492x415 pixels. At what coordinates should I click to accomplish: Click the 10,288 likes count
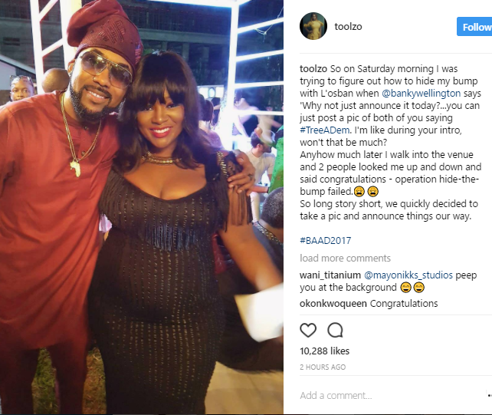[x=324, y=351]
